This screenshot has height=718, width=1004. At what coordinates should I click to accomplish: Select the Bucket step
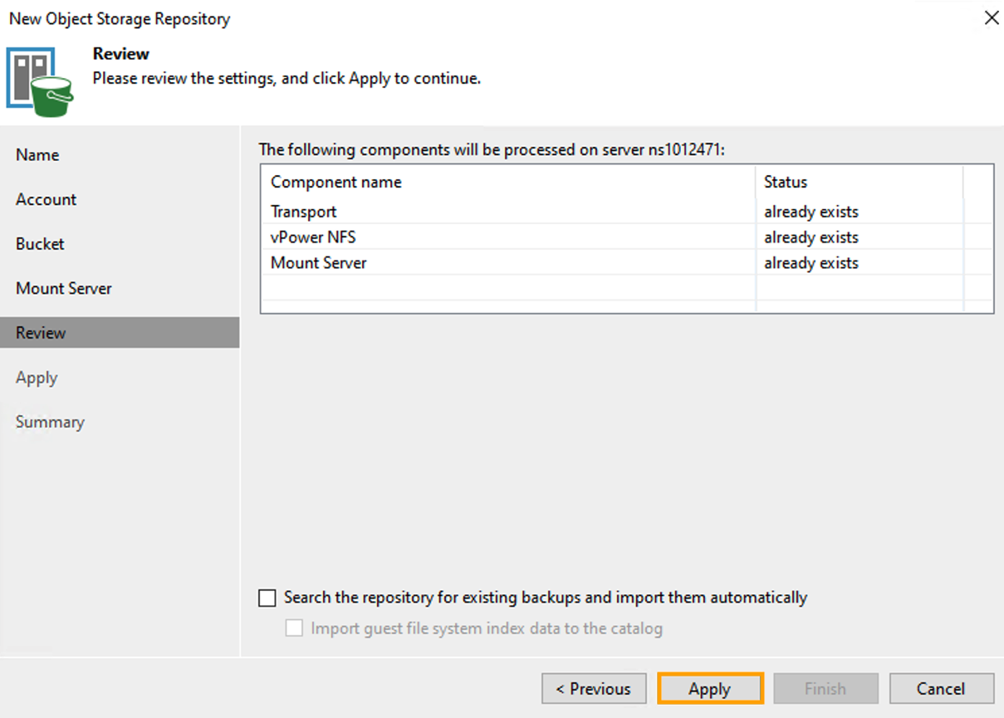pos(39,243)
